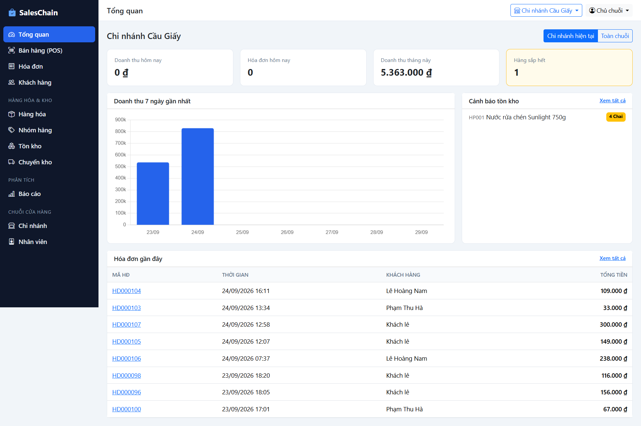This screenshot has width=641, height=426.
Task: Click Xem tất cả in Cảnh báo tồn kho
Action: (612, 101)
